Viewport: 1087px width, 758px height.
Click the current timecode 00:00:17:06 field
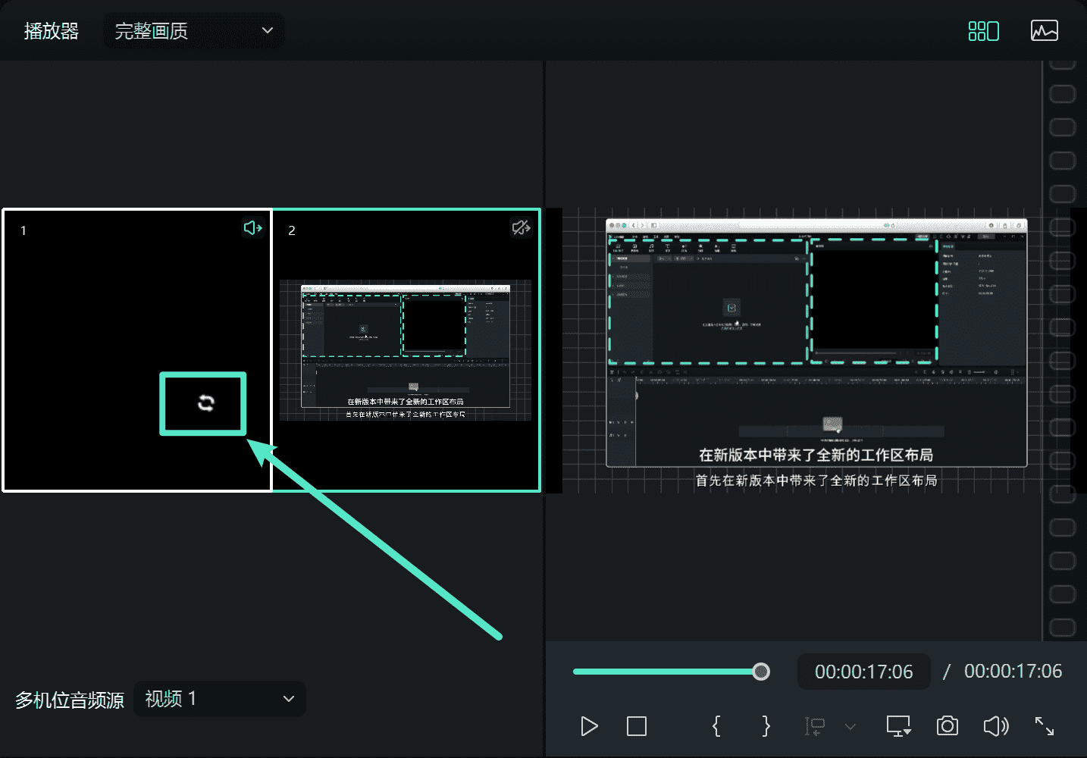point(863,672)
